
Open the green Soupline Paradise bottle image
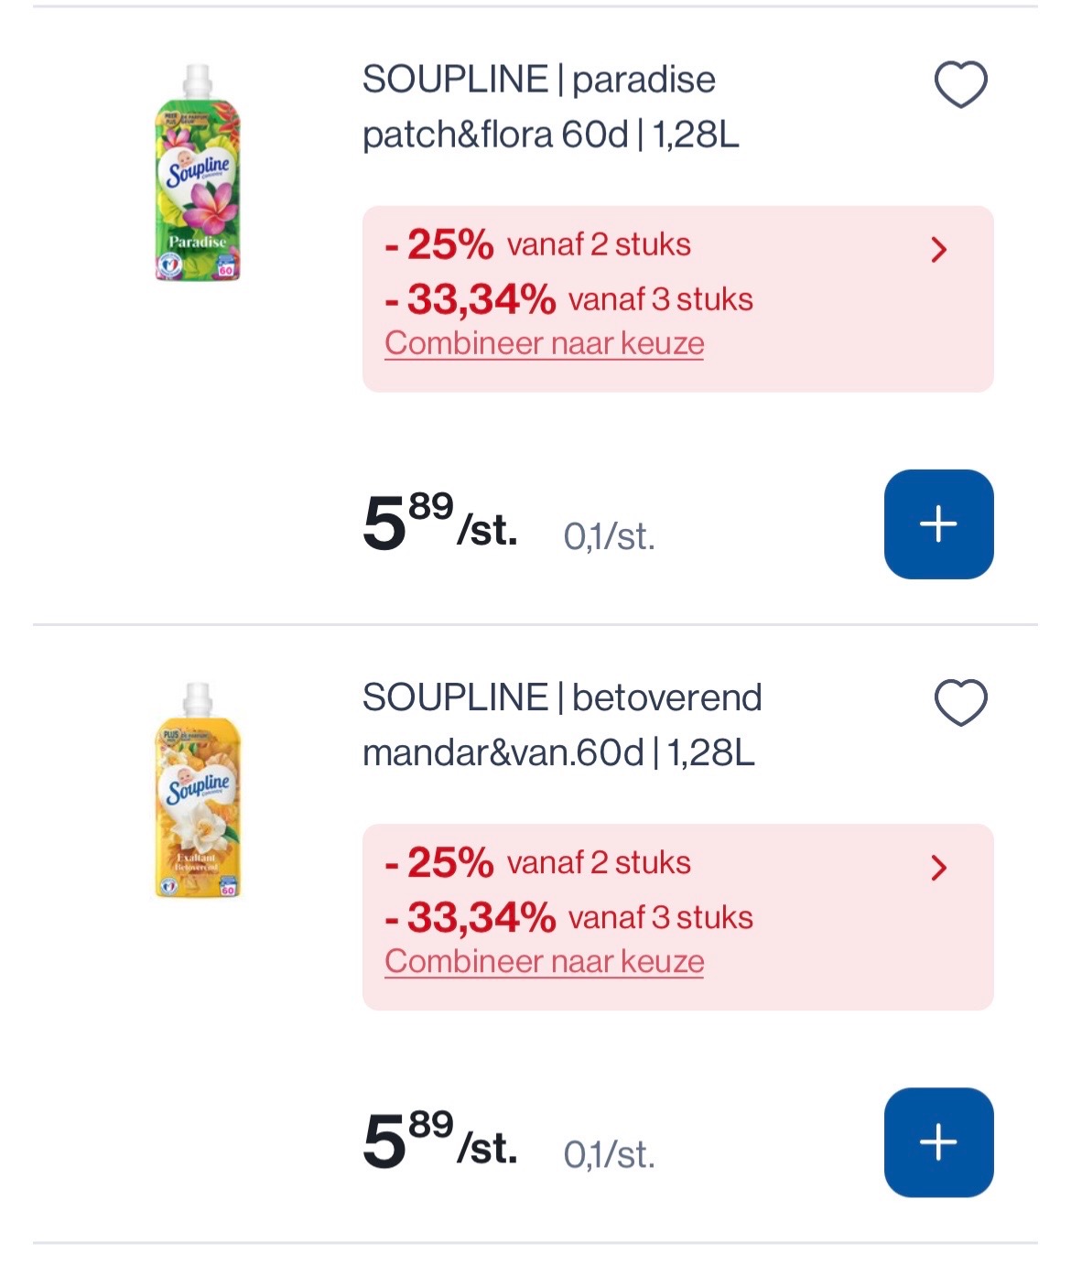coord(198,173)
